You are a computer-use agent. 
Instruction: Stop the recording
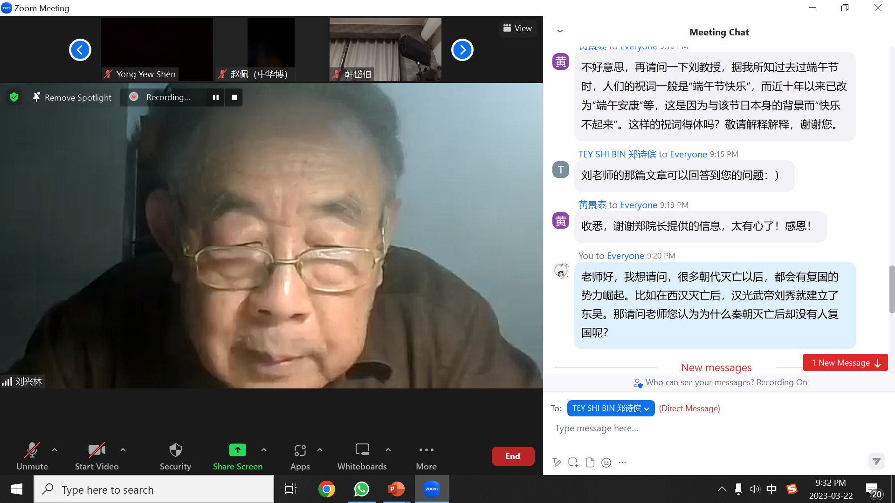tap(234, 97)
